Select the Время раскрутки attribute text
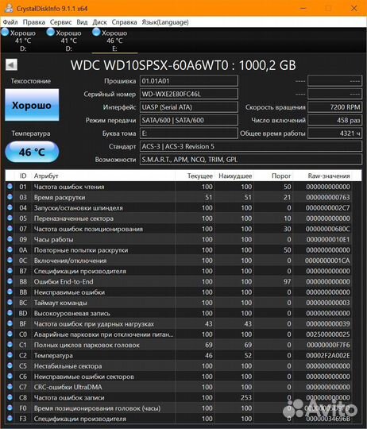Screen dimensions: 367x429 click(x=60, y=198)
